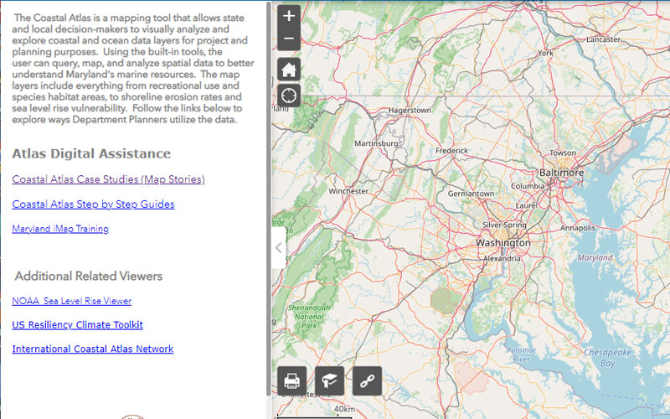Follow the Maryland iMap Training link
This screenshot has height=419, width=670.
click(x=59, y=229)
